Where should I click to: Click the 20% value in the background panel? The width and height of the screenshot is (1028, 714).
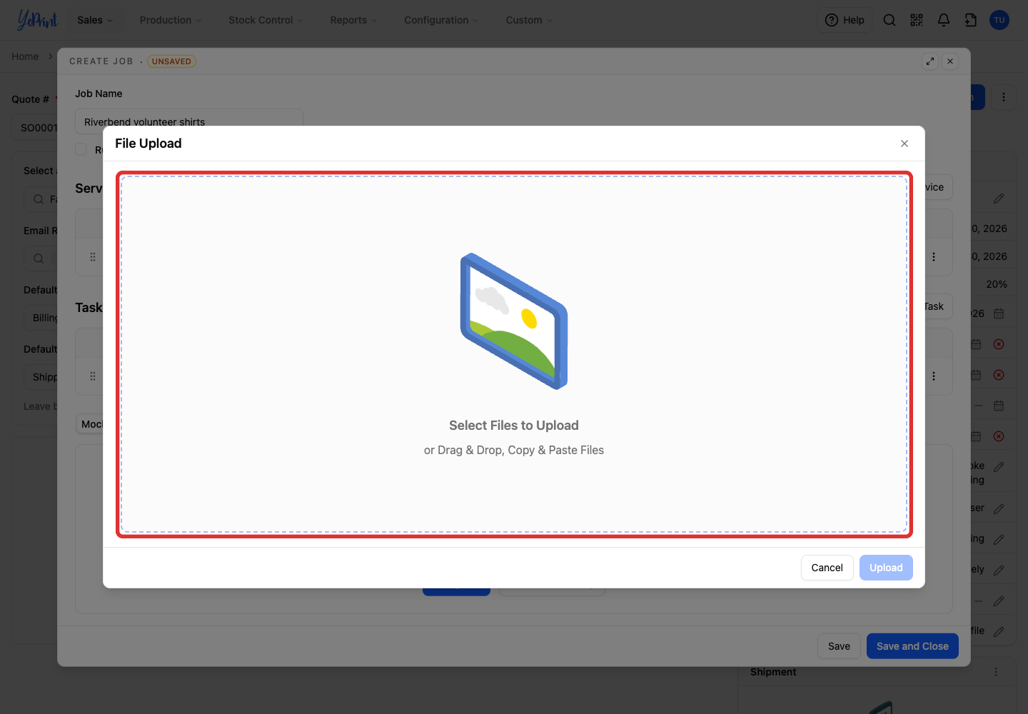pyautogui.click(x=997, y=284)
